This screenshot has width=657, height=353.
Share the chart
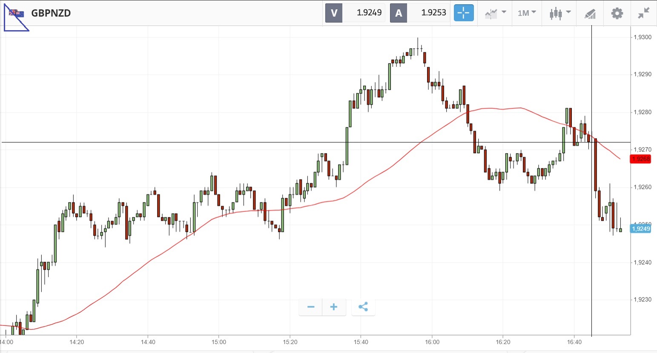coord(363,307)
